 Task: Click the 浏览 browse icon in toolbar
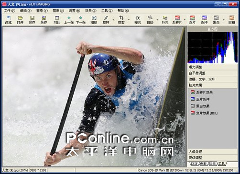[8, 20]
